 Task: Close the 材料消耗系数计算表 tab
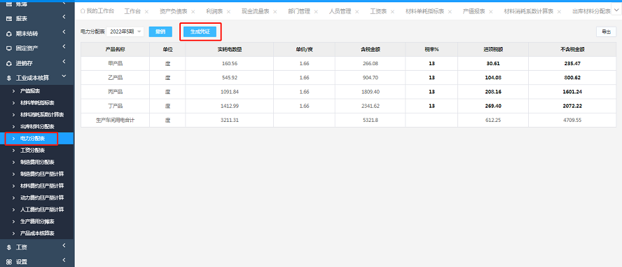560,11
